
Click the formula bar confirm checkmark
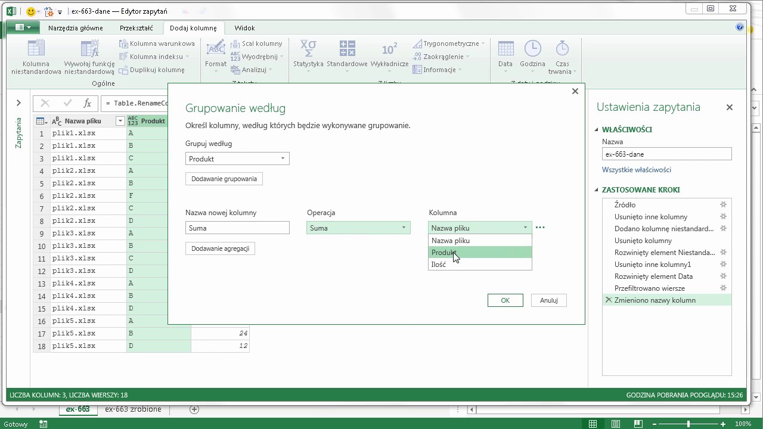point(67,103)
